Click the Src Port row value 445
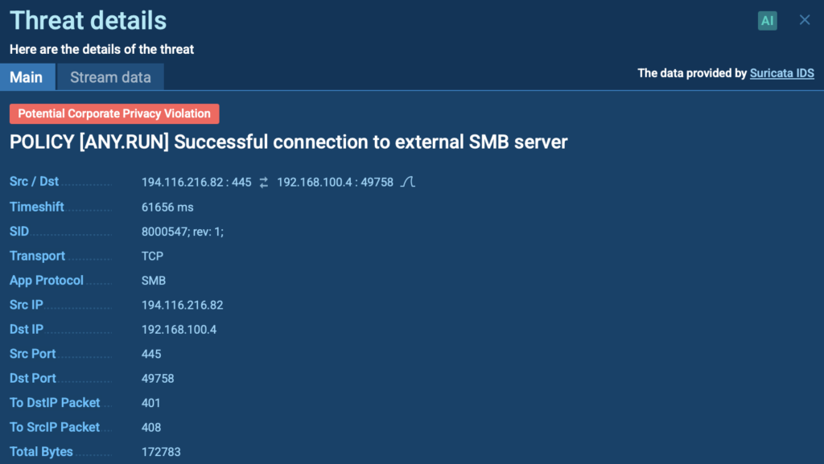The width and height of the screenshot is (824, 464). (151, 354)
